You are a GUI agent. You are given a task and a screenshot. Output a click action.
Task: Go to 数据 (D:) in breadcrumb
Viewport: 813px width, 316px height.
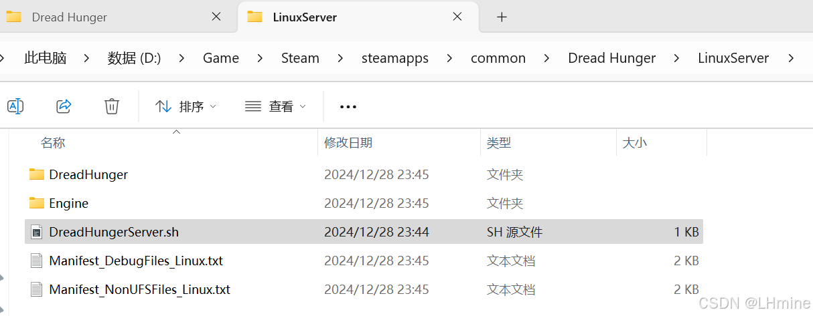[134, 58]
